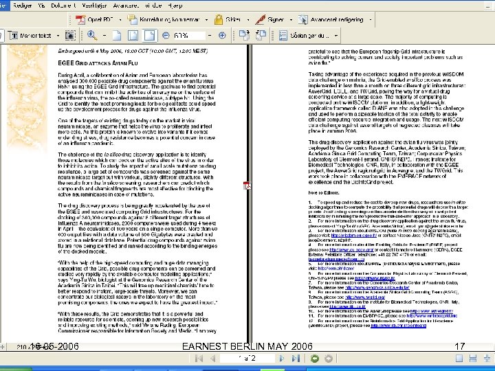Viewport: 495px width, 371px height.
Task: Follow the www.eu-egee.org link
Action: [351, 249]
